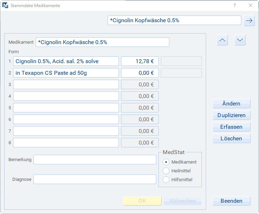This screenshot has height=214, width=259.
Task: Click the row 2 price field 0,00 €
Action: tap(140, 73)
